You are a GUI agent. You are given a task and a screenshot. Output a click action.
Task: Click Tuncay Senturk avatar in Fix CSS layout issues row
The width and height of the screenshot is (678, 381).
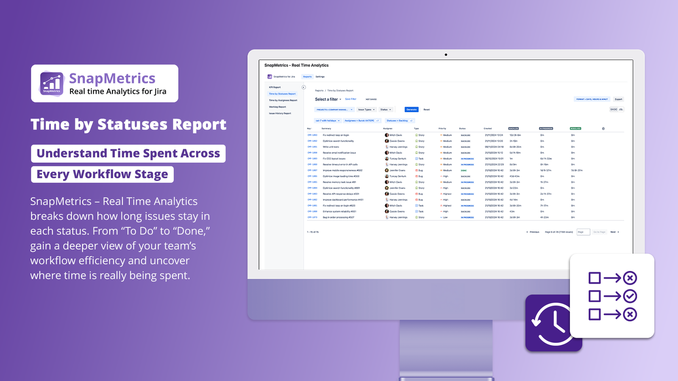(386, 159)
